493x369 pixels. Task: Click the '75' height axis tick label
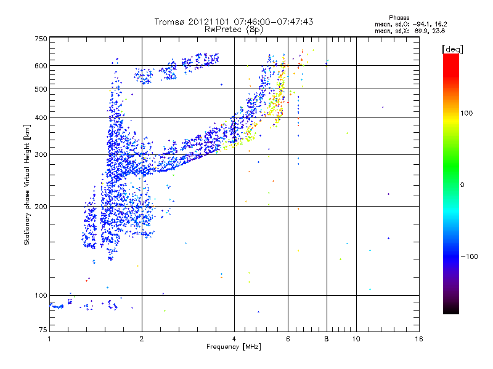(x=43, y=330)
